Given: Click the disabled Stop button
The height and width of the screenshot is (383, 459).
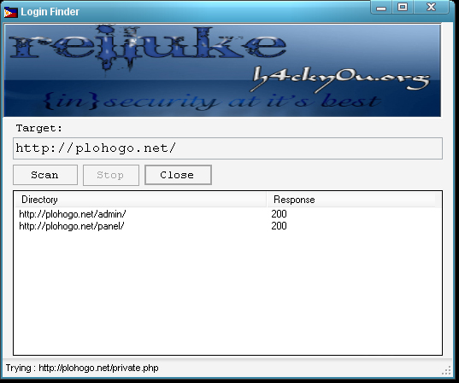Looking at the screenshot, I should (x=110, y=175).
